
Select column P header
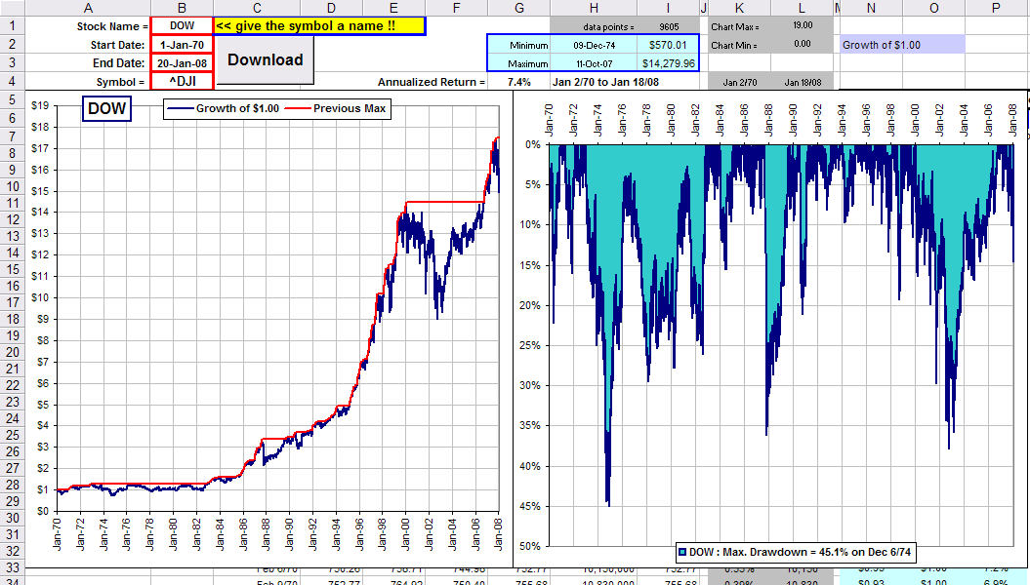pyautogui.click(x=996, y=8)
